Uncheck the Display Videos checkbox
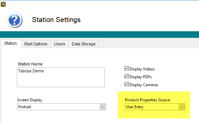This screenshot has height=123, width=199. click(127, 68)
